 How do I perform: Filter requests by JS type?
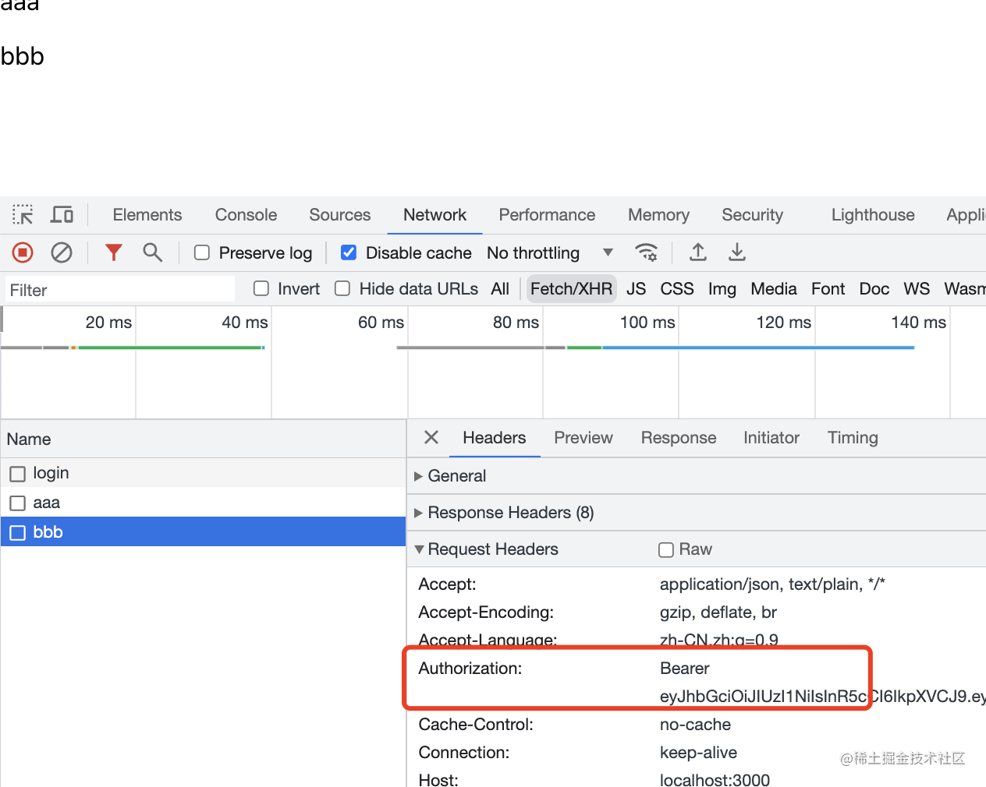(x=636, y=289)
